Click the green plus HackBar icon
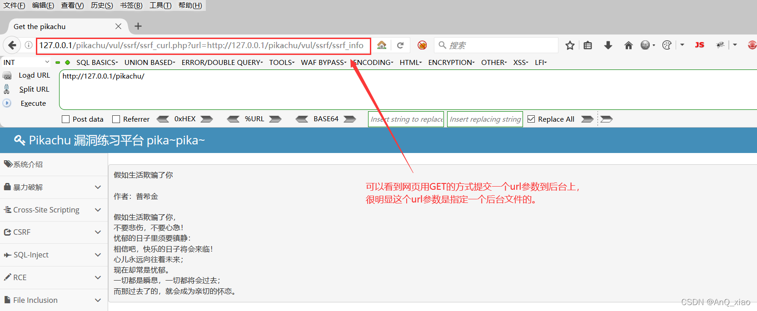 [68, 63]
